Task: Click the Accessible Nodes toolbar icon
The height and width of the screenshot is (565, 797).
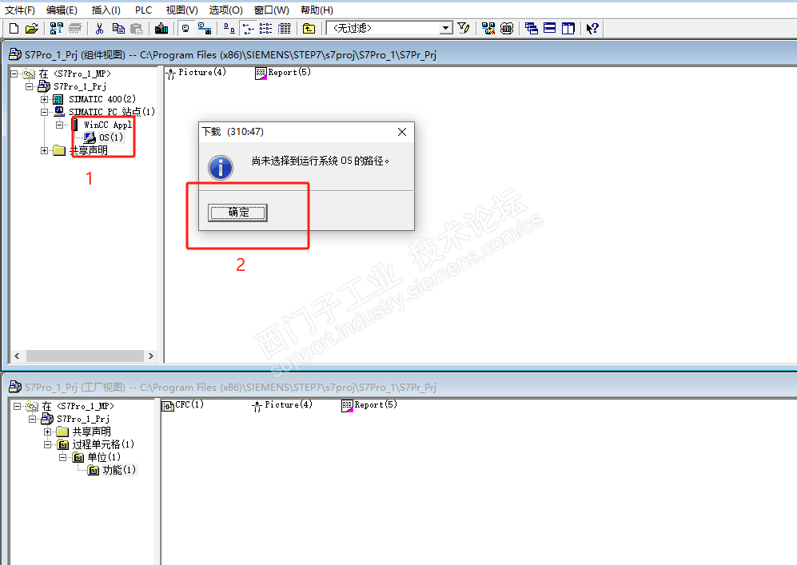Action: pos(57,29)
